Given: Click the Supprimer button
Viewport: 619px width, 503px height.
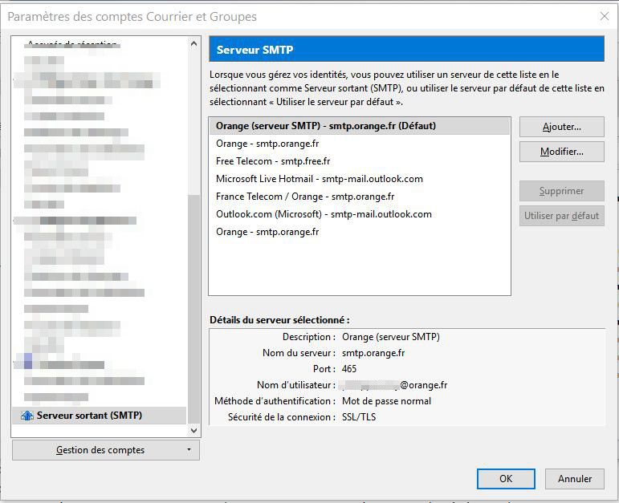Looking at the screenshot, I should click(x=561, y=191).
